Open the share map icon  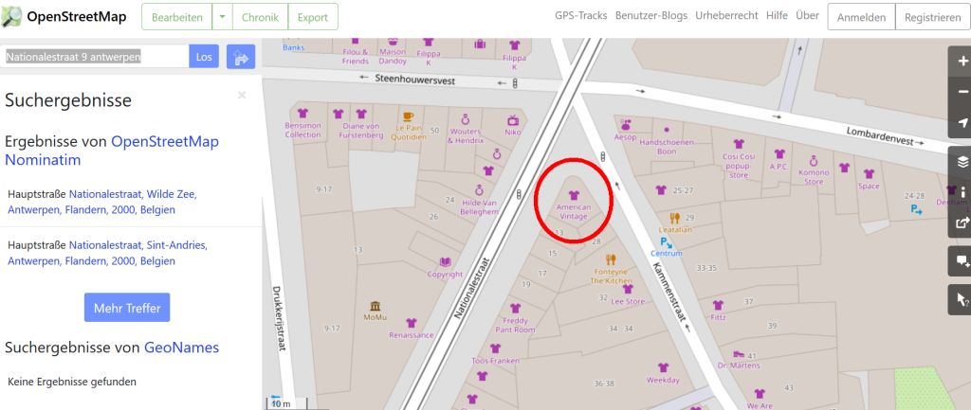coord(962,223)
